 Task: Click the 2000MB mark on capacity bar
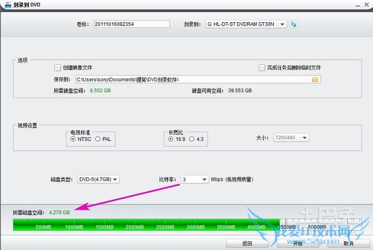pos(135,227)
